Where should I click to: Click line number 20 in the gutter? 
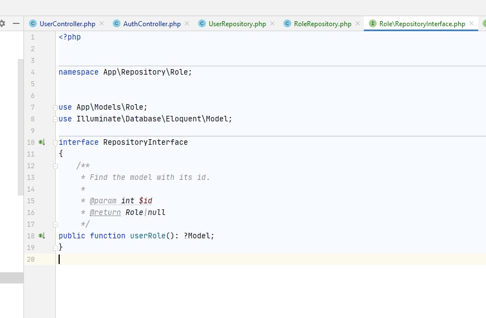pyautogui.click(x=31, y=259)
